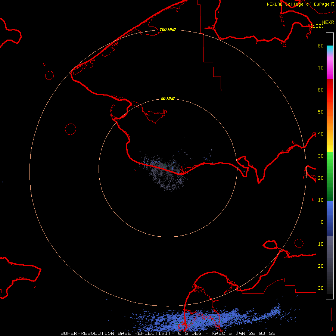Click the 'KAEC 5 JAN 26 03:55' timestamp text
Screen dimensions: 336x336
tap(243, 333)
